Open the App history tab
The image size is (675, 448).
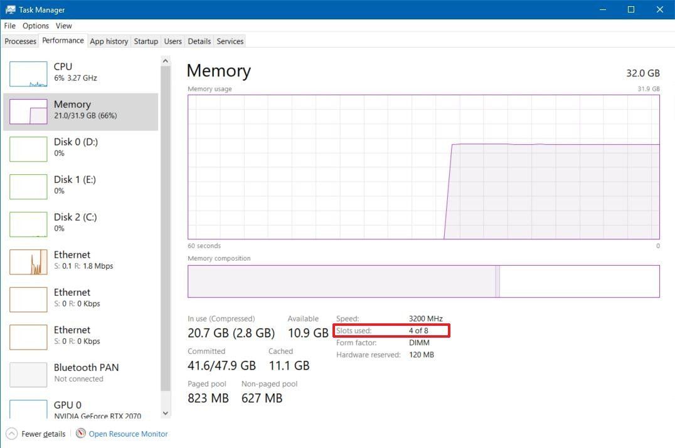click(109, 41)
